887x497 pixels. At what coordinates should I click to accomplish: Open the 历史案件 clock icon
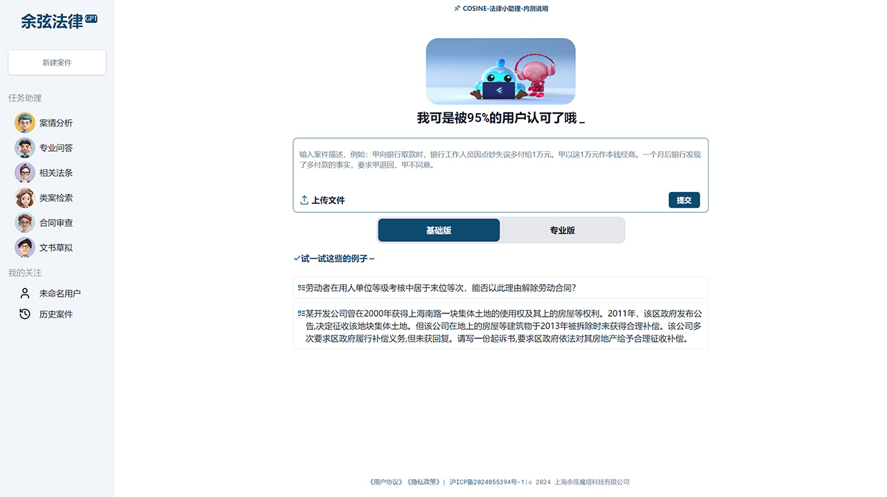pyautogui.click(x=24, y=313)
